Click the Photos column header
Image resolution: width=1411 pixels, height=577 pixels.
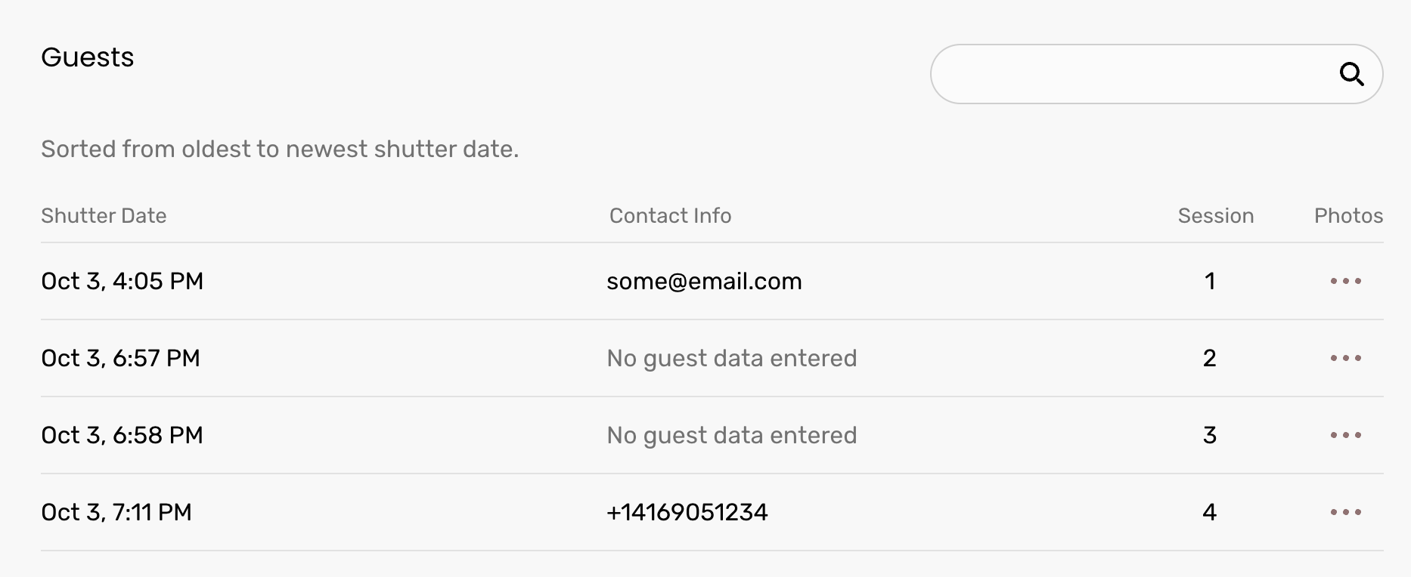(x=1348, y=216)
